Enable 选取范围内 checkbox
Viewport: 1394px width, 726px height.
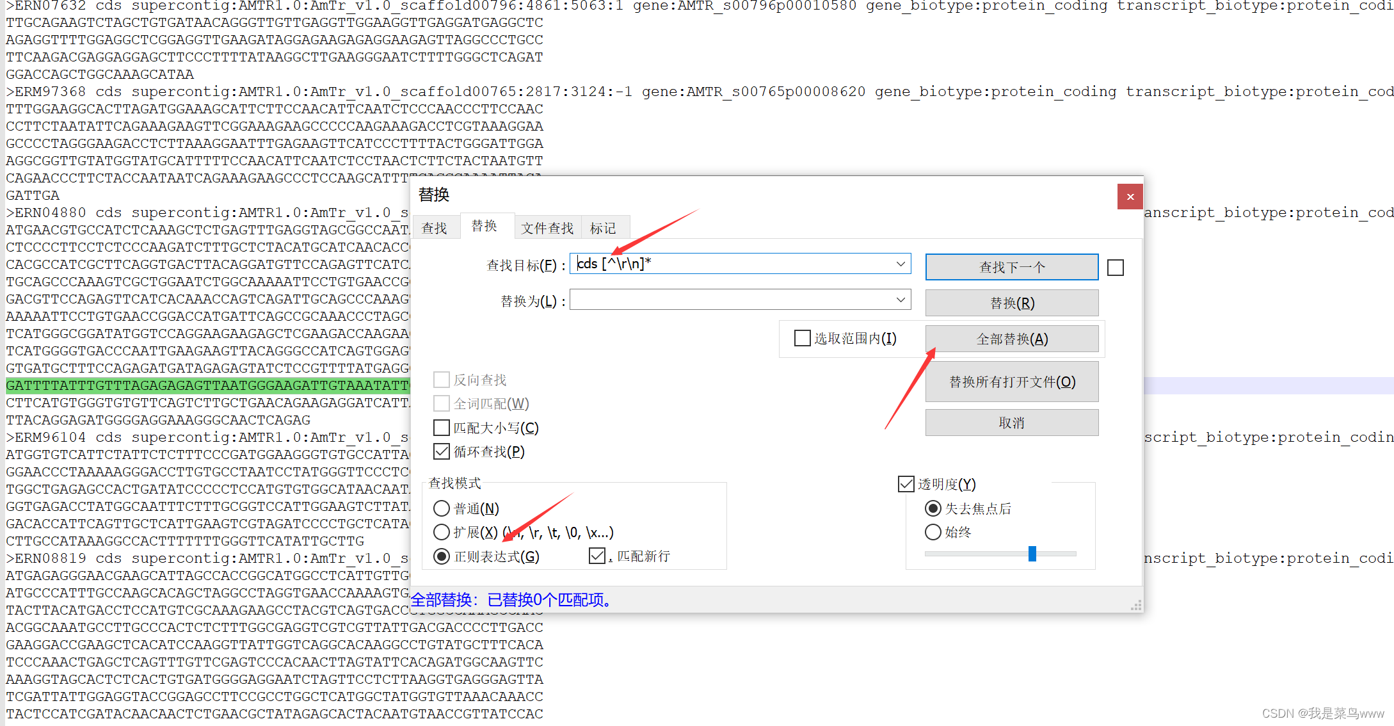(802, 338)
